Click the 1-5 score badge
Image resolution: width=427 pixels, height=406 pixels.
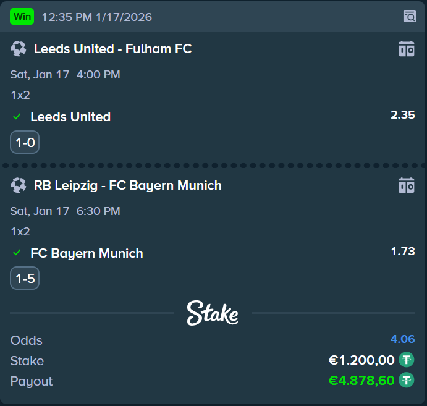[25, 279]
